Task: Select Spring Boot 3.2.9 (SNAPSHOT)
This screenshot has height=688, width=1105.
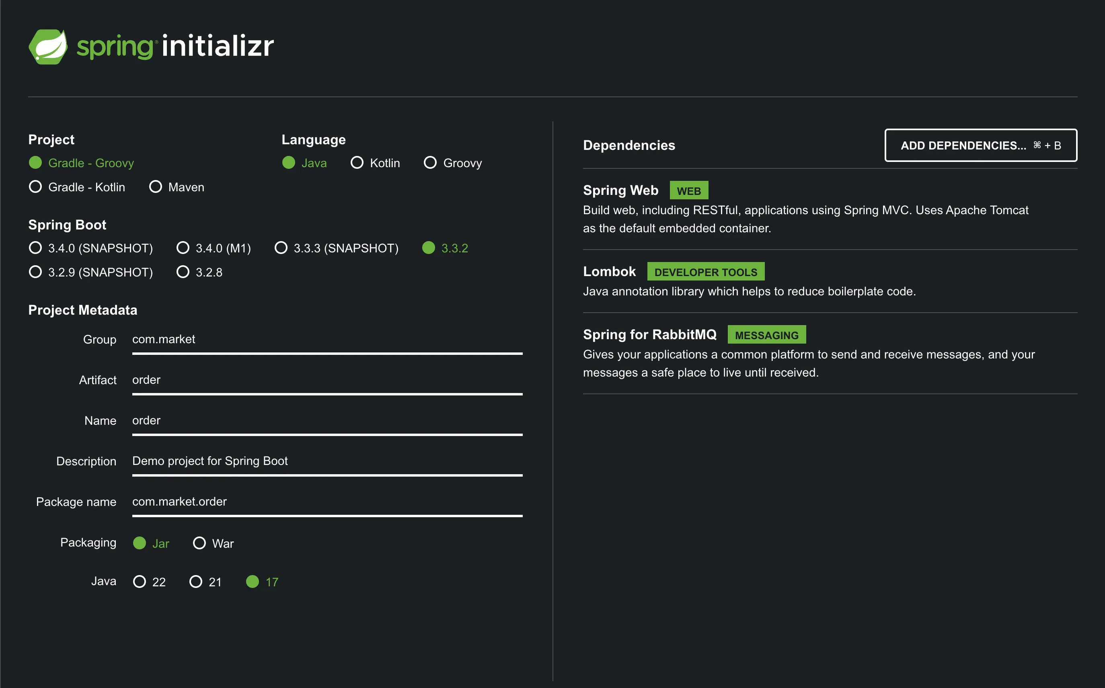Action: click(35, 272)
